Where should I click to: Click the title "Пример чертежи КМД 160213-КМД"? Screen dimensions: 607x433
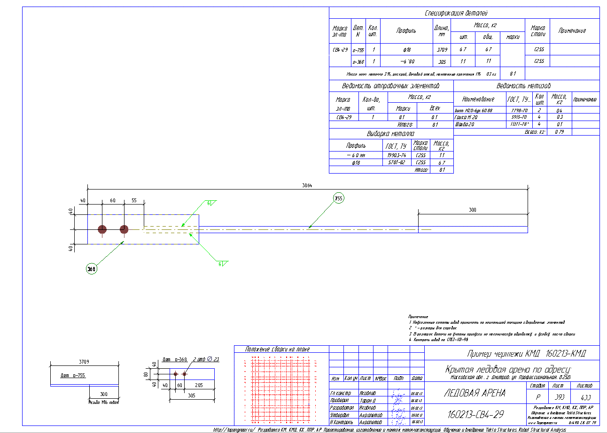click(526, 353)
